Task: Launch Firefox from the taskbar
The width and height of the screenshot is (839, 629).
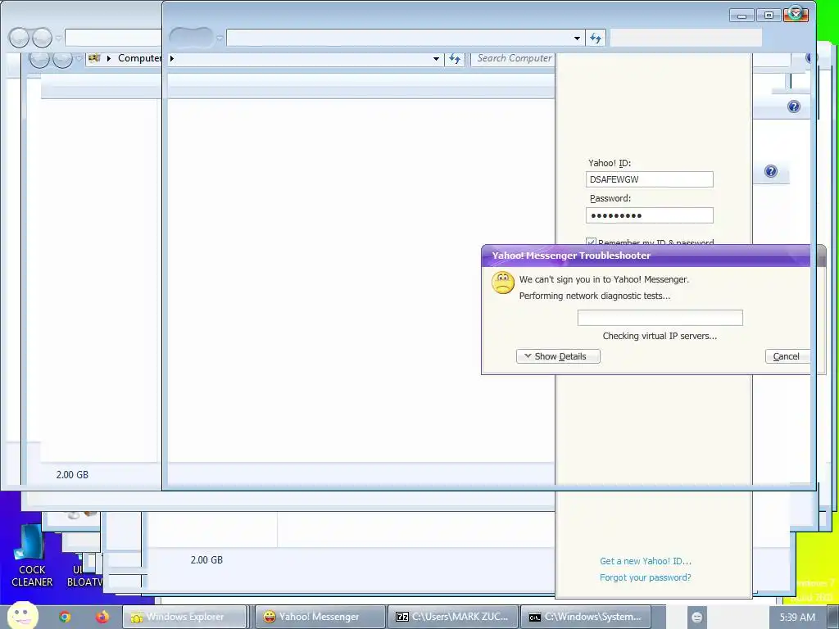Action: (x=102, y=617)
